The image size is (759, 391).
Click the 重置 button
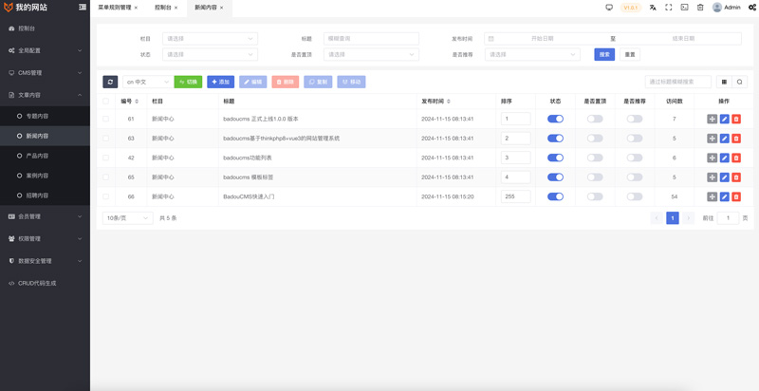pyautogui.click(x=630, y=55)
